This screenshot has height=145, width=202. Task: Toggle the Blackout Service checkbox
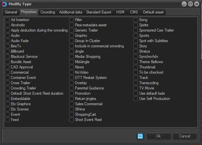point(7,57)
